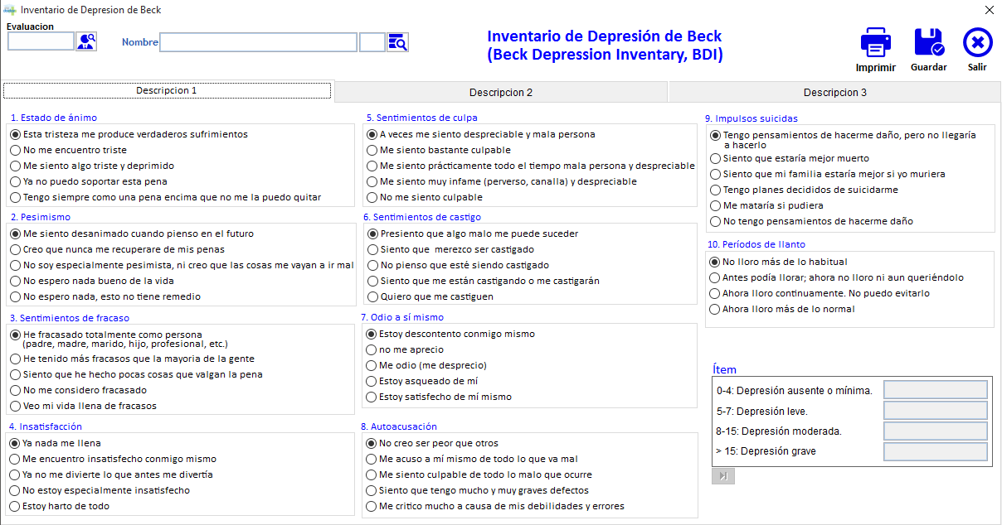Image resolution: width=1002 pixels, height=525 pixels.
Task: Switch to Descripcion 1 tab
Action: point(167,90)
